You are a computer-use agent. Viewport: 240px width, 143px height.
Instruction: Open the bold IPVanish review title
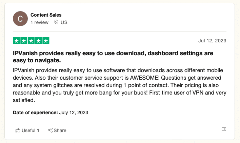113,57
